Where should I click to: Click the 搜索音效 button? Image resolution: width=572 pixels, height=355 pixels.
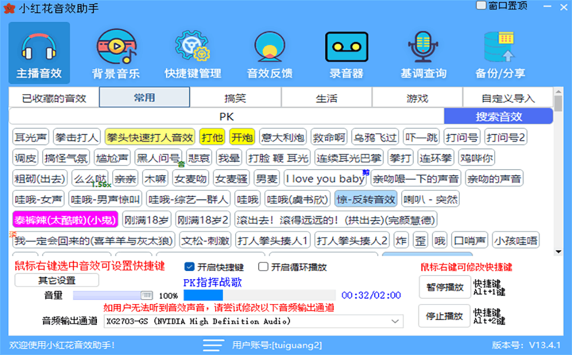[499, 117]
